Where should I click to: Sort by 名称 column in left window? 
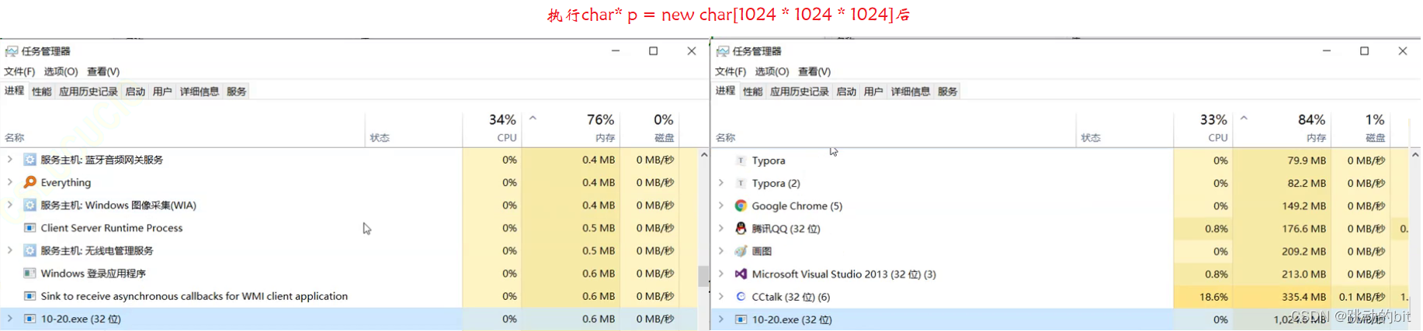point(183,128)
